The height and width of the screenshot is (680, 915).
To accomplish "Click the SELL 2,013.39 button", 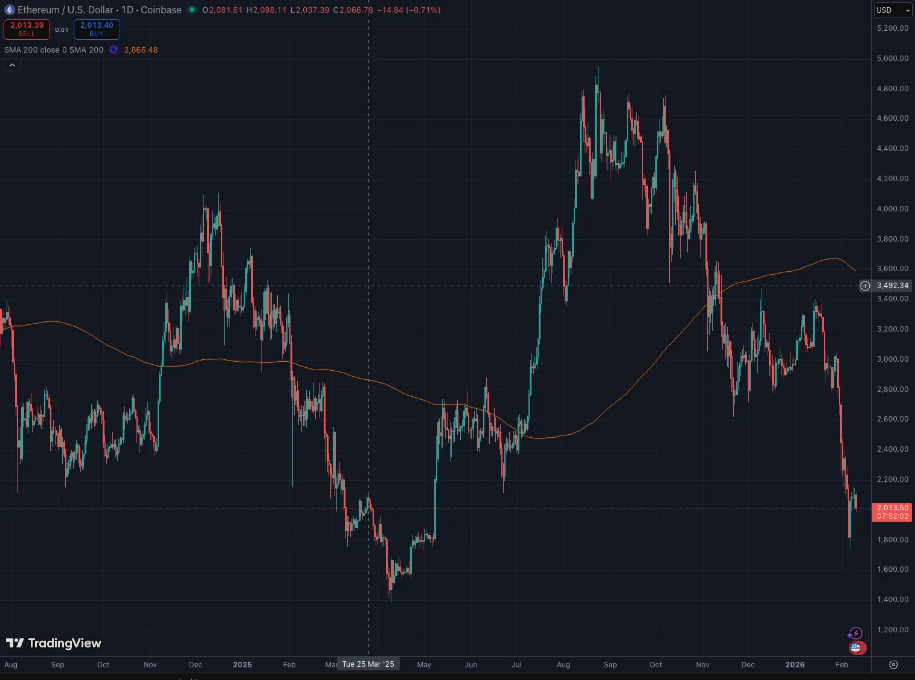I will (27, 29).
